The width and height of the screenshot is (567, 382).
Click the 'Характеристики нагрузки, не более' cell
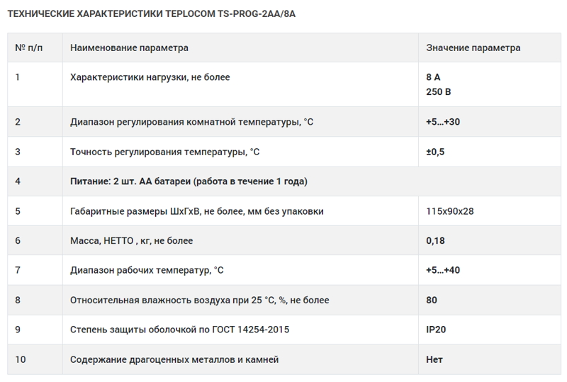150,77
